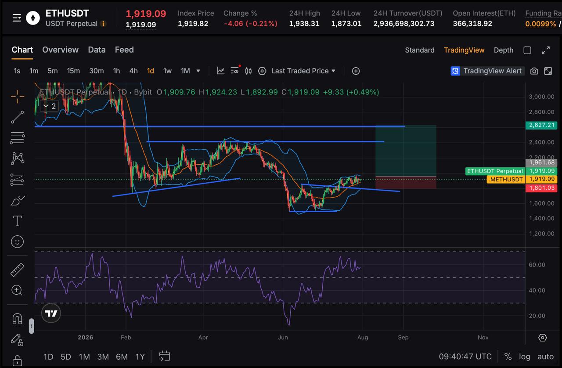Open the candlestick chart type icon
The width and height of the screenshot is (562, 368).
[x=249, y=71]
